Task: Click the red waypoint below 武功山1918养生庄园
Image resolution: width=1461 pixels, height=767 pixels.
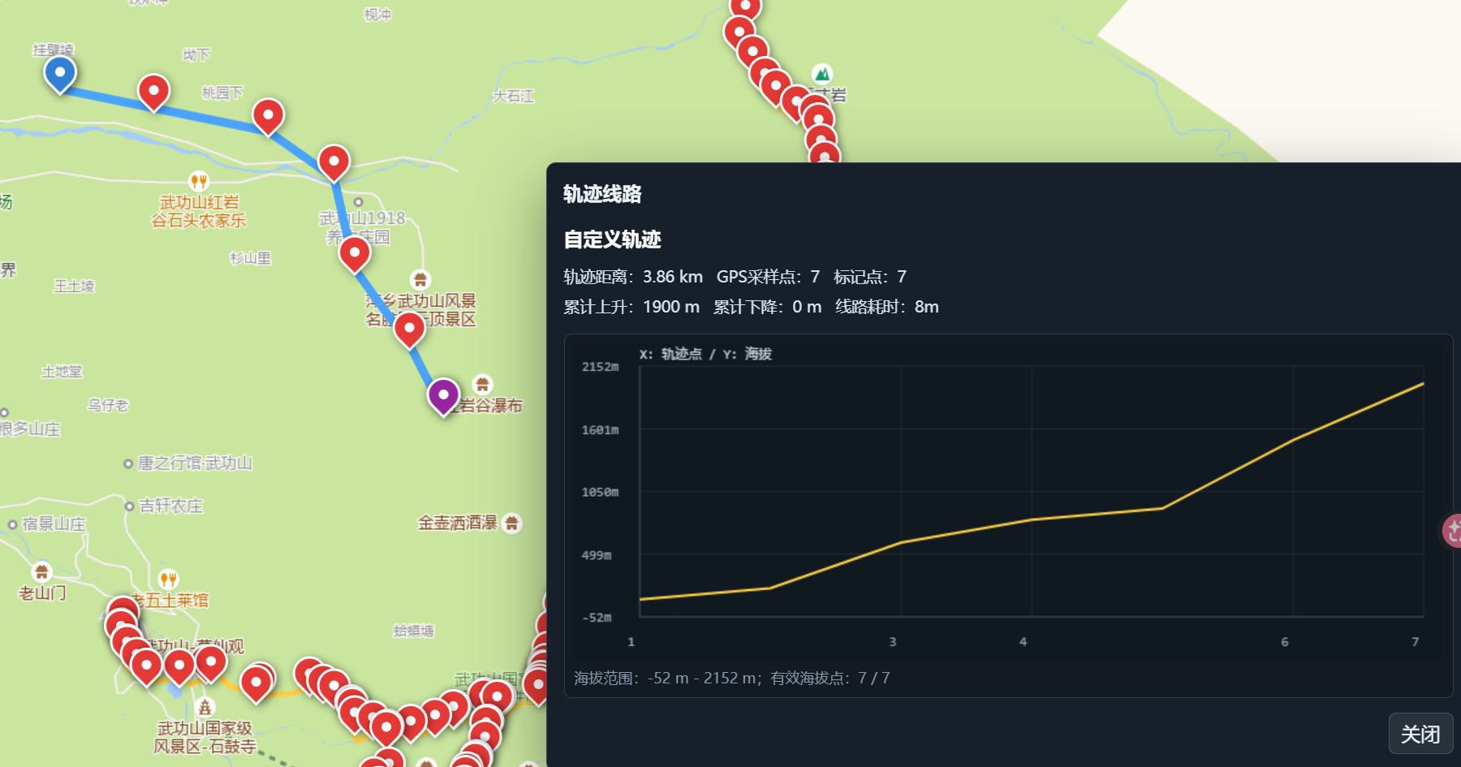Action: (355, 255)
